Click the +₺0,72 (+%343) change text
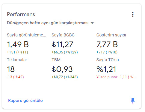 pos(65,77)
